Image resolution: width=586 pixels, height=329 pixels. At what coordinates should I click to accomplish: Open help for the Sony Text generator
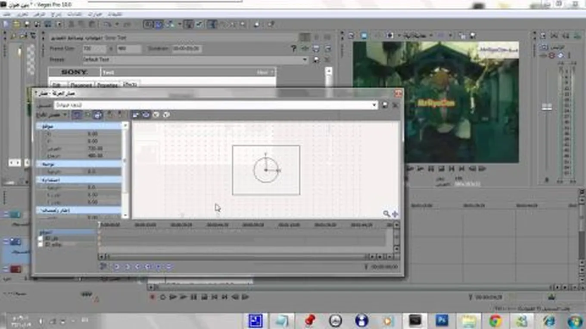tap(294, 49)
